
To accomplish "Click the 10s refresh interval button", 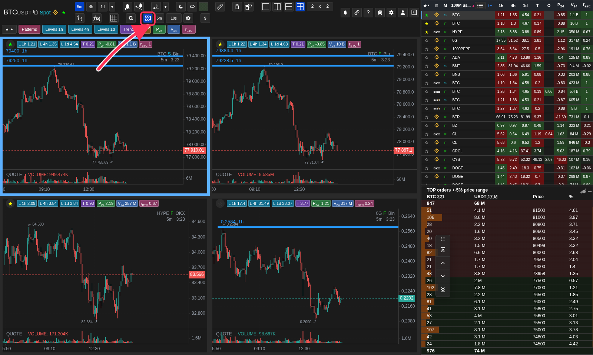I will point(174,18).
